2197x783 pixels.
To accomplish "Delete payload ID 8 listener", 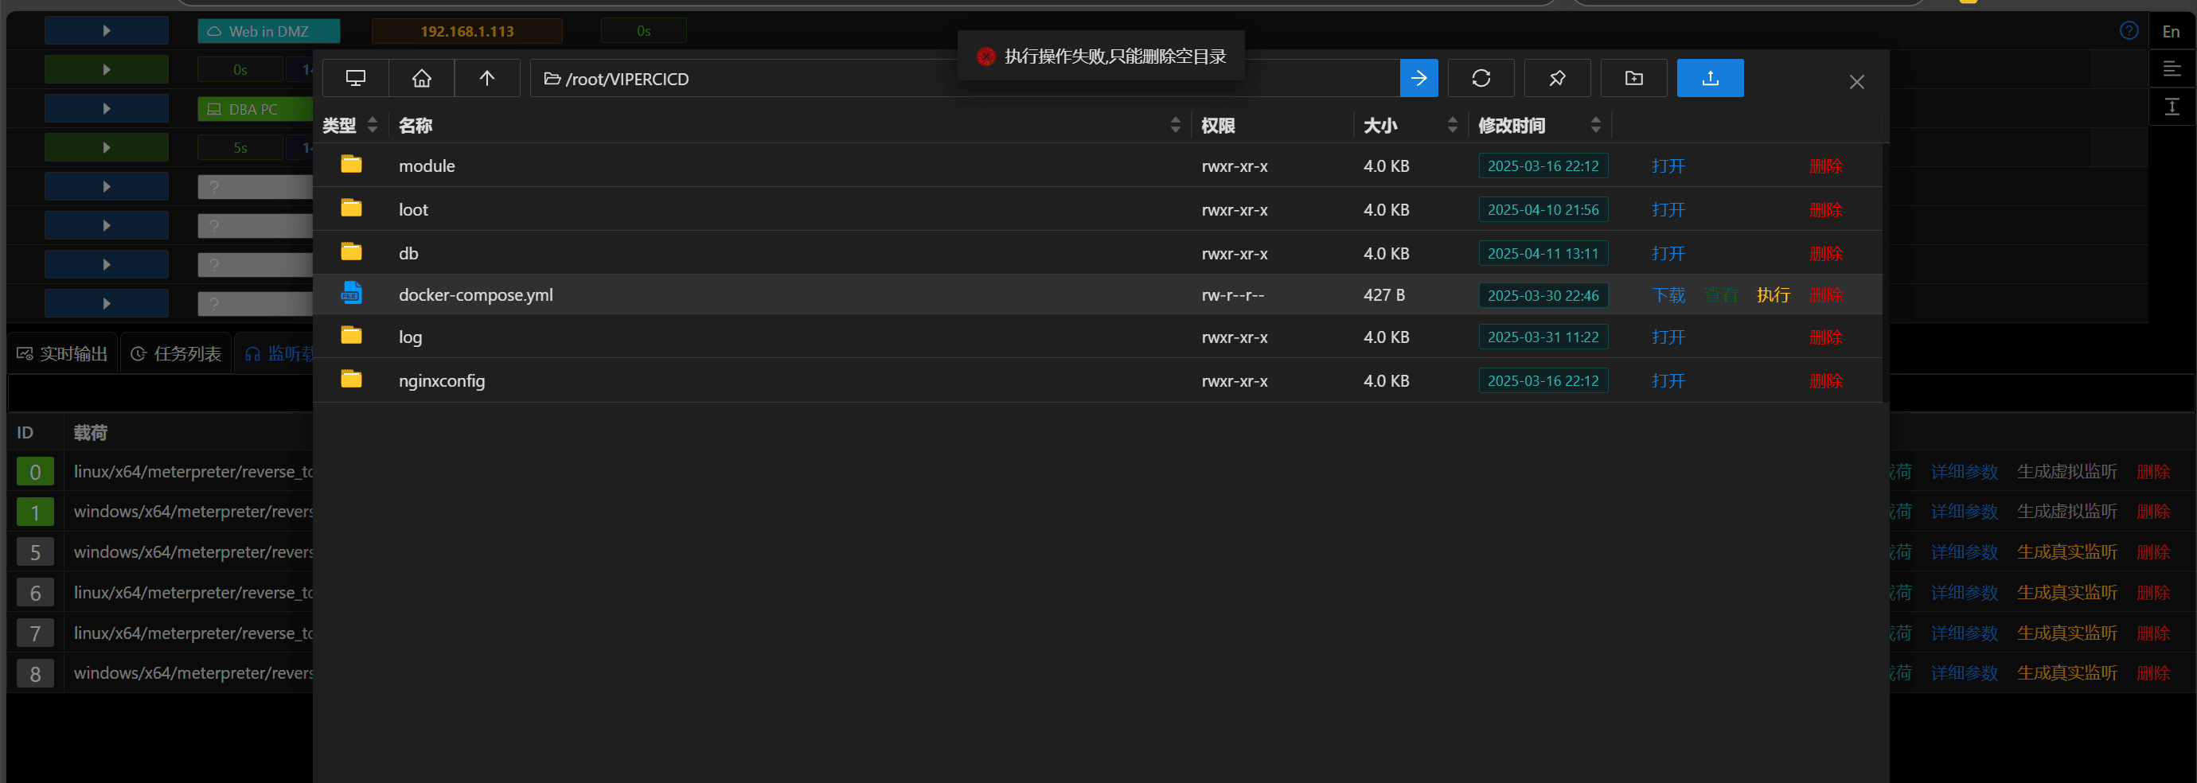I will (x=2152, y=673).
